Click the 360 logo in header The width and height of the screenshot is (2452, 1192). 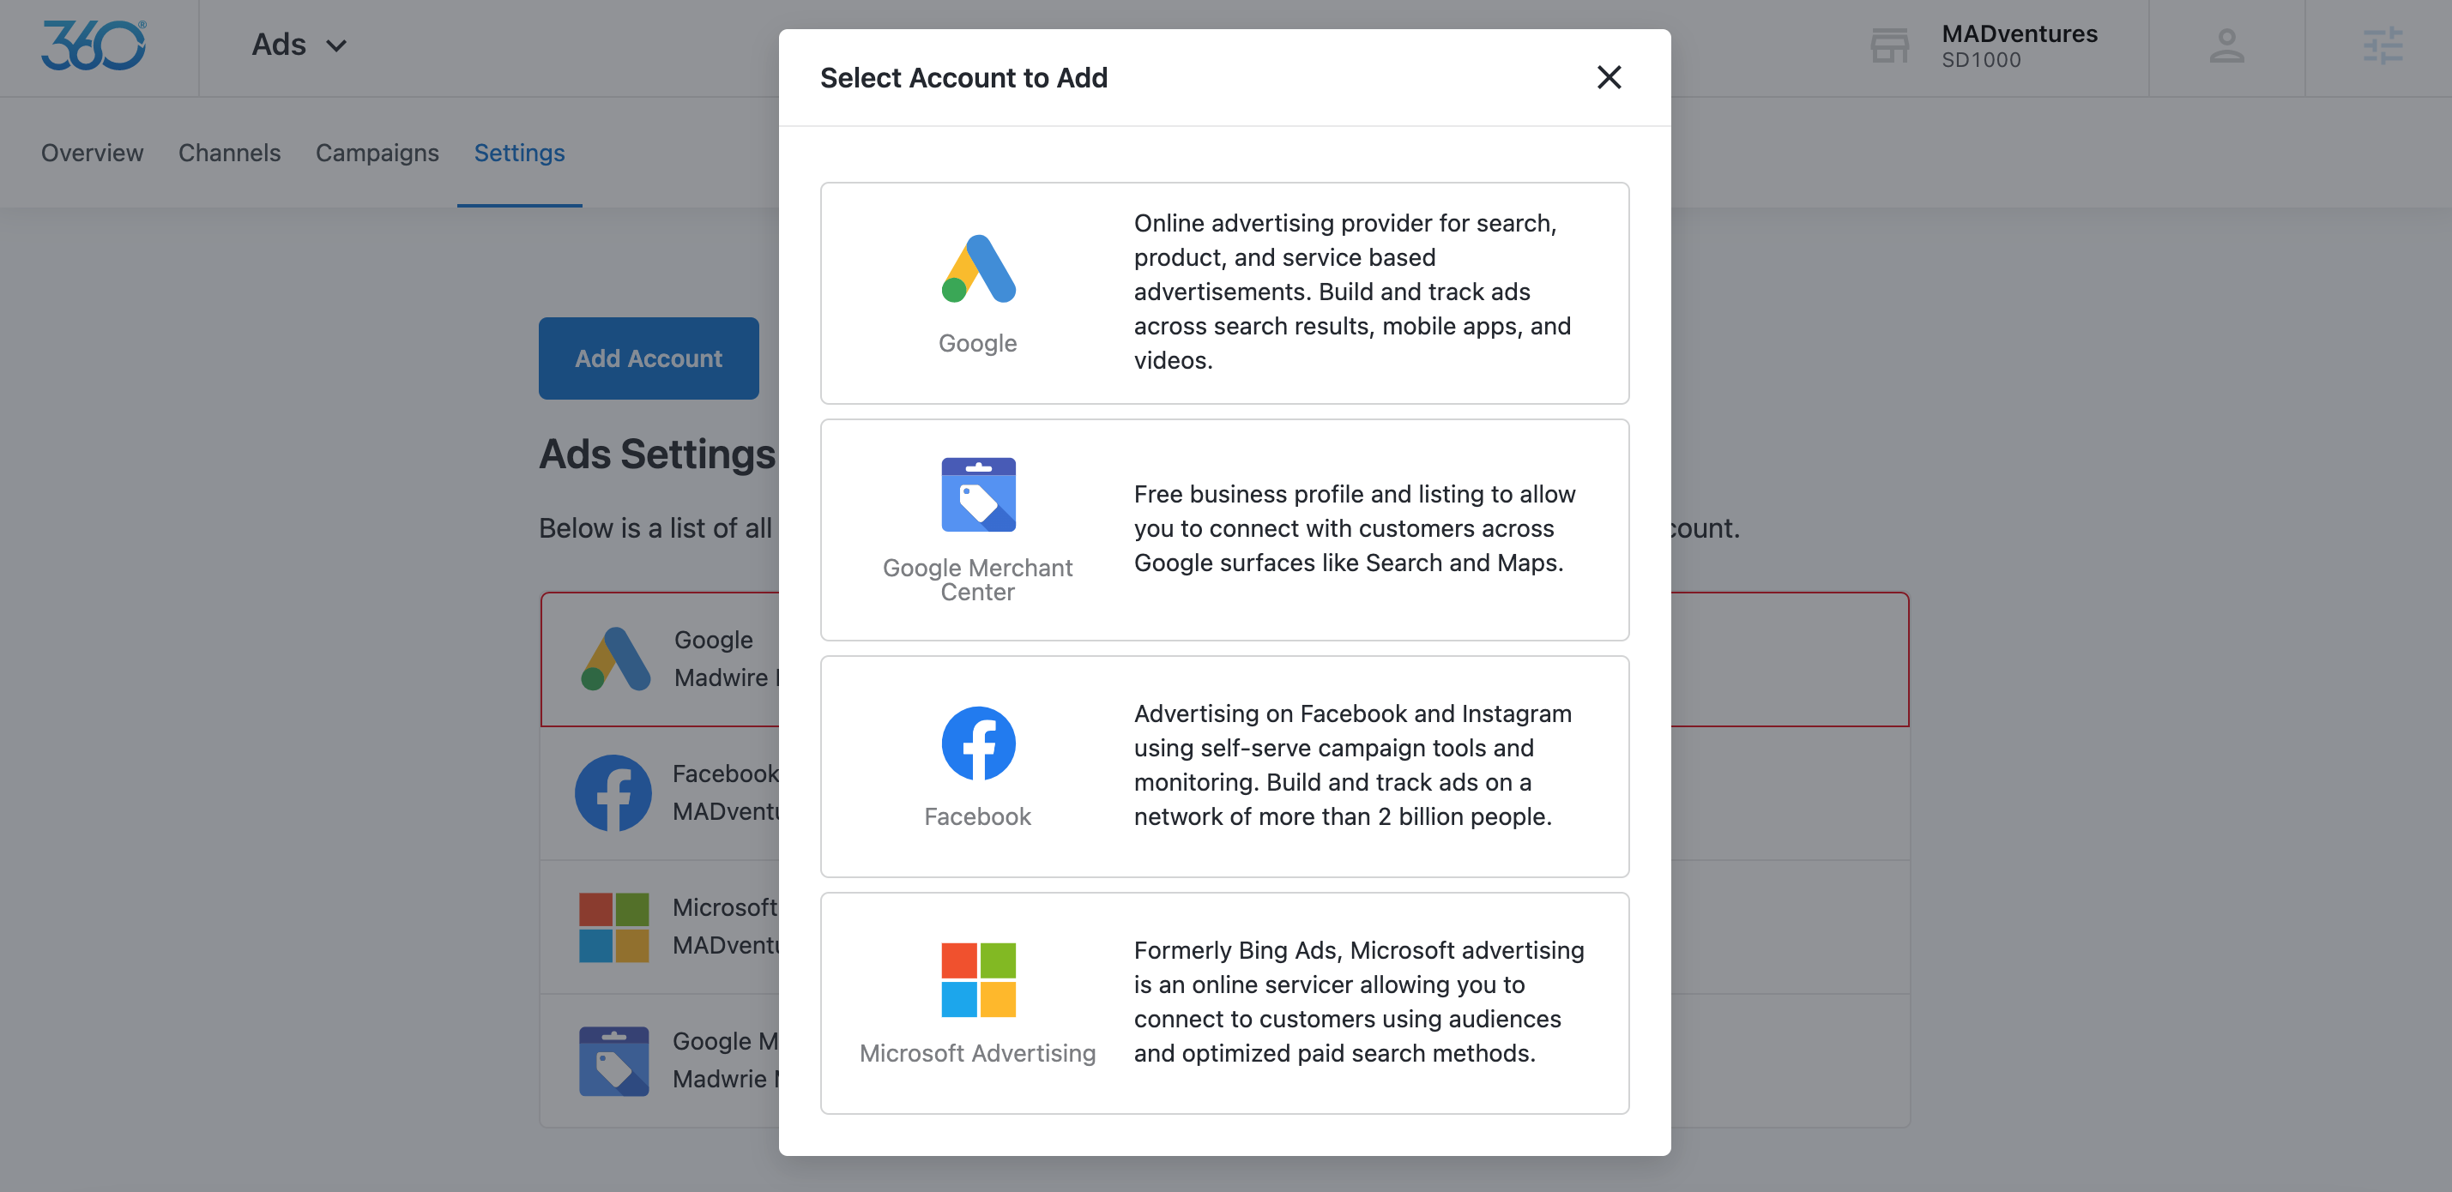pyautogui.click(x=94, y=45)
